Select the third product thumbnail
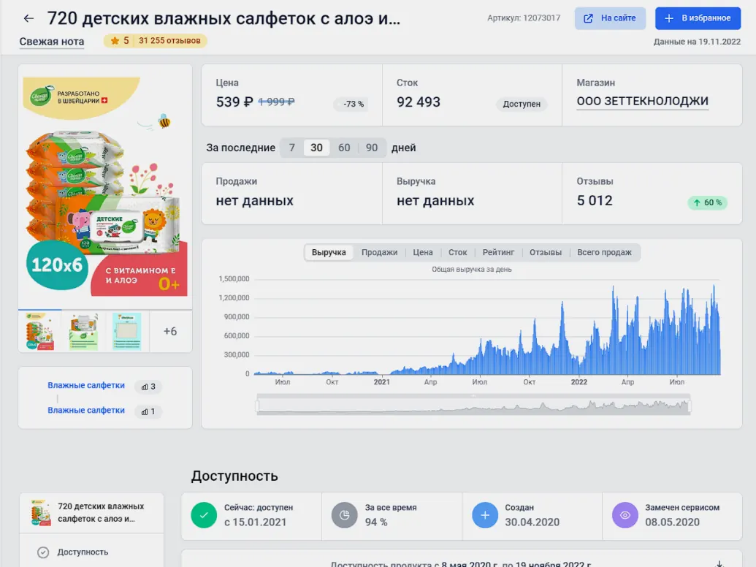756x567 pixels. pyautogui.click(x=127, y=331)
